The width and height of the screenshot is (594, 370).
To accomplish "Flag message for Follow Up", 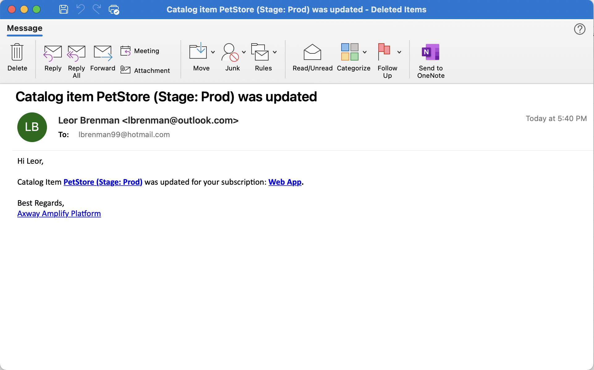I will click(x=387, y=61).
